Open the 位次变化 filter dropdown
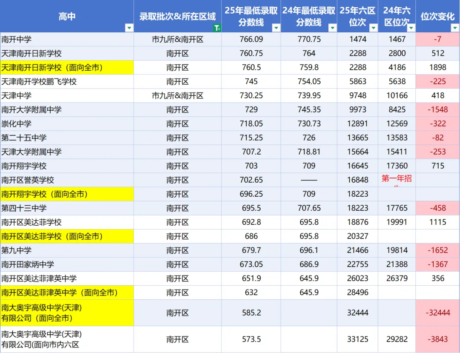 pos(455,28)
